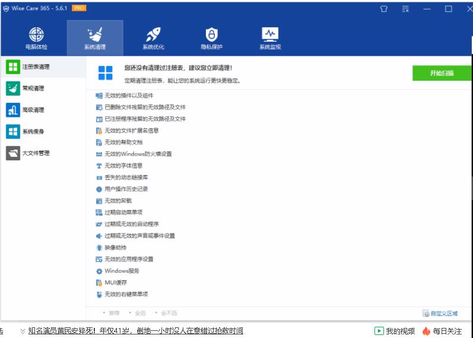
Task: Click the bug icon beside 映像劫持
Action: (x=99, y=248)
